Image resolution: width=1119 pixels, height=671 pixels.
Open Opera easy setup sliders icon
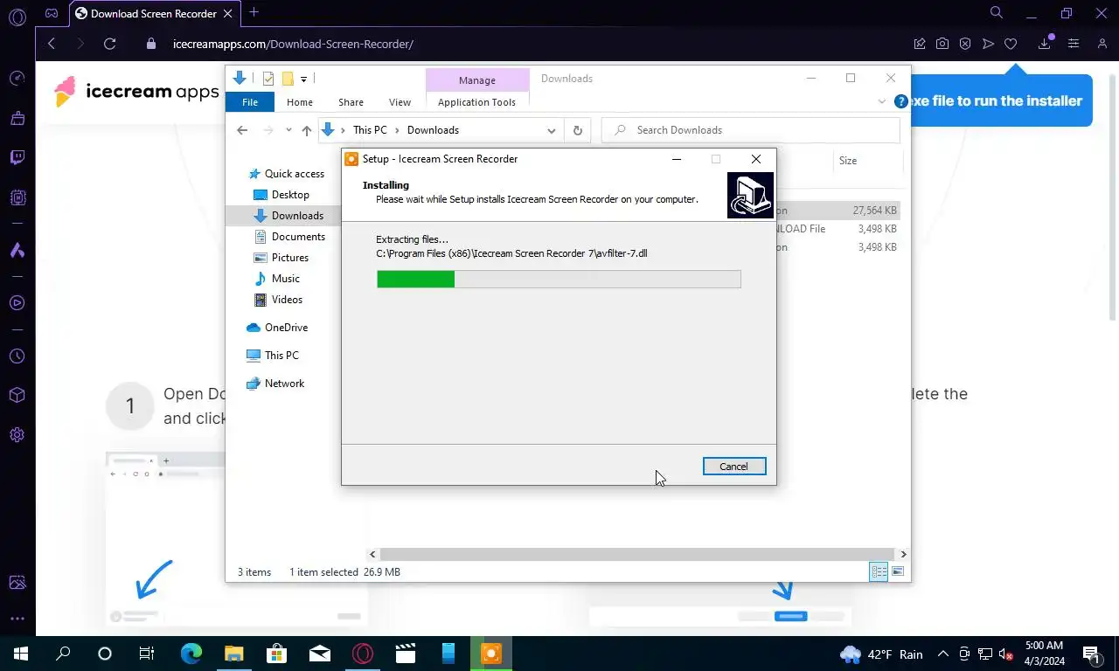click(1074, 44)
